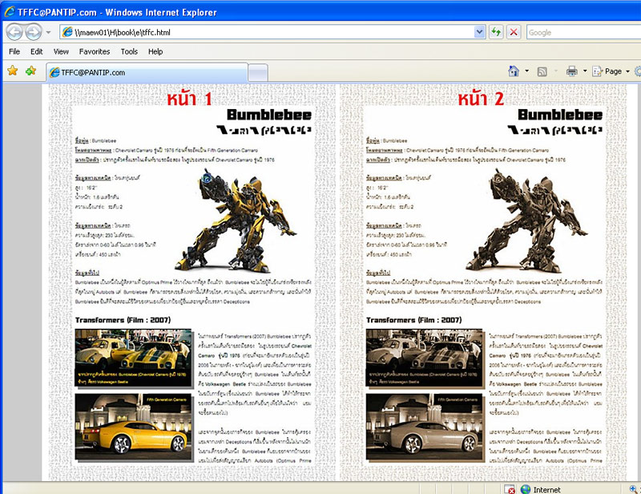Click the Print icon
641x494 pixels.
coord(572,71)
